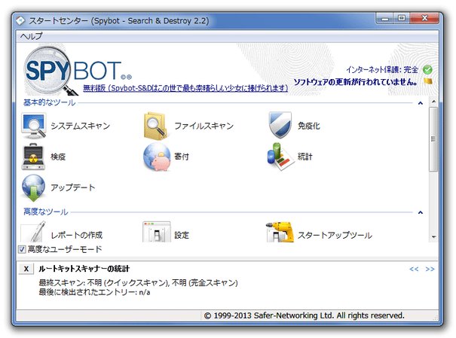
Task: Close the rootkit statistics panel with X
Action: [x=26, y=269]
